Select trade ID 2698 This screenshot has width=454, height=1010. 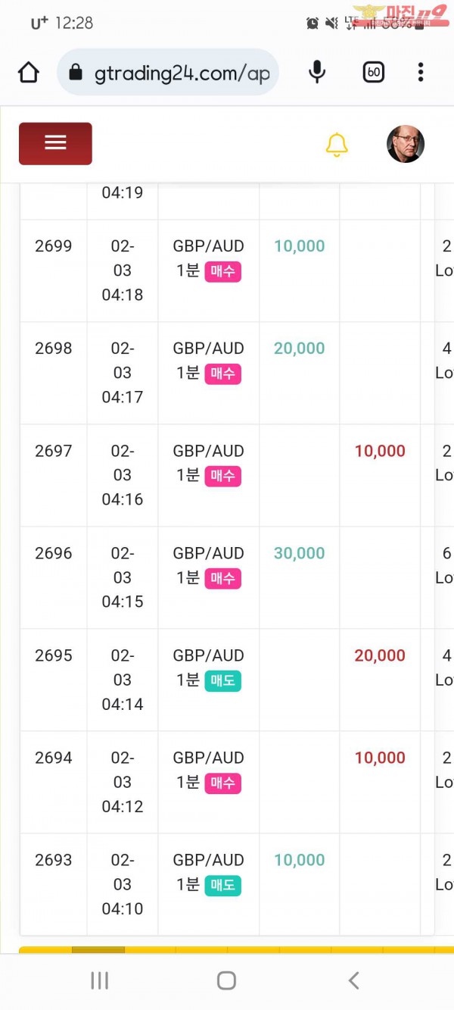coord(54,349)
